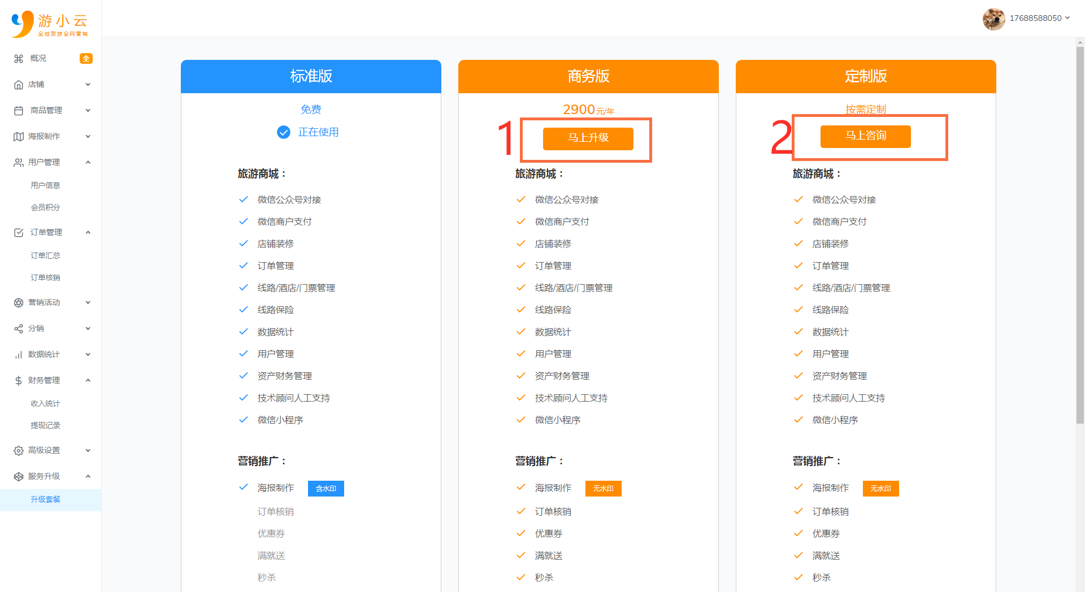Image resolution: width=1085 pixels, height=592 pixels.
Task: Open 收入统计 submenu item
Action: tap(45, 403)
